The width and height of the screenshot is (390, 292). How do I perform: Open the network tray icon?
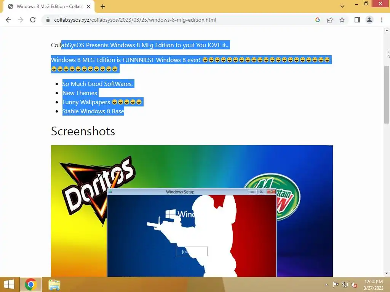(x=345, y=284)
